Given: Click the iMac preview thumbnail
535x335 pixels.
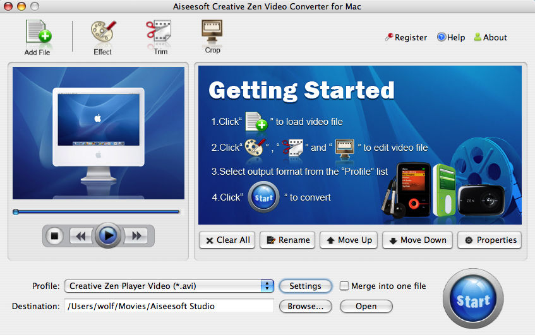Looking at the screenshot, I should [99, 133].
